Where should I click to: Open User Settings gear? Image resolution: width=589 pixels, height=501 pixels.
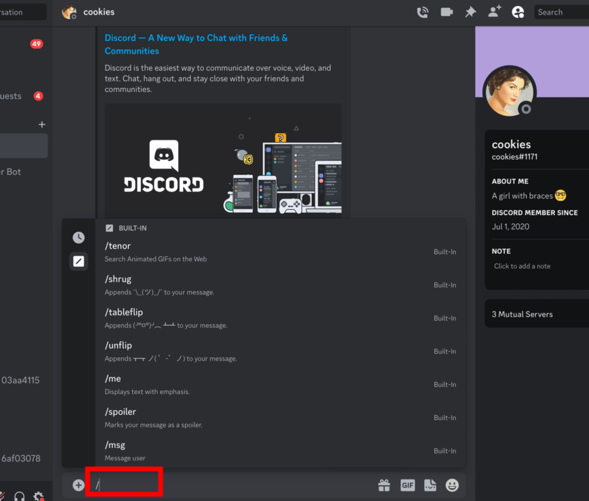[38, 496]
